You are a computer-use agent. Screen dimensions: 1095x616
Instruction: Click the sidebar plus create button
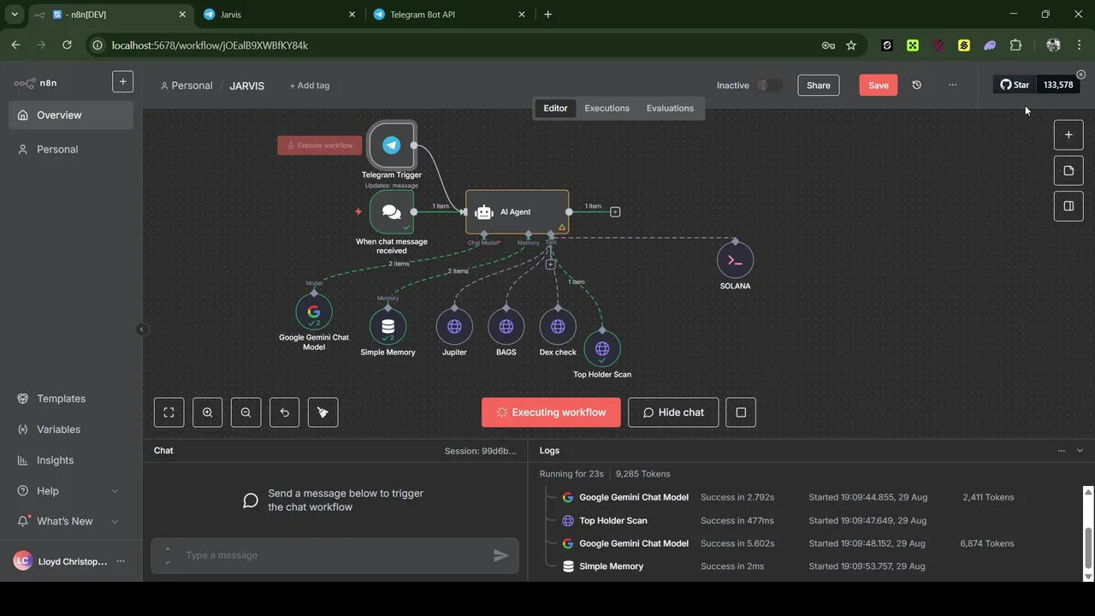[122, 81]
